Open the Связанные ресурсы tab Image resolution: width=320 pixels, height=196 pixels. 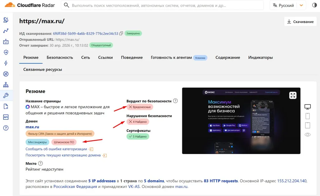(x=43, y=70)
